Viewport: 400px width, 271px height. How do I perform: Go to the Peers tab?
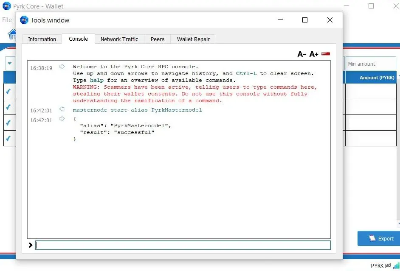pos(158,39)
